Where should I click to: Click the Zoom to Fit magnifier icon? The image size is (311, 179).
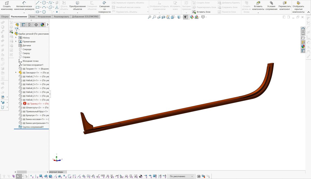pyautogui.click(x=149, y=17)
